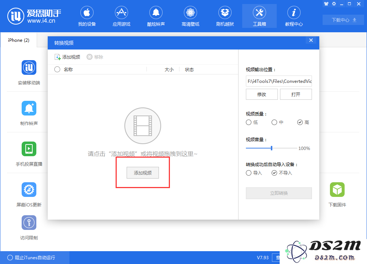Launch 下载固件 firmware tool
Viewport: 367px width, 264px height.
[x=337, y=195]
